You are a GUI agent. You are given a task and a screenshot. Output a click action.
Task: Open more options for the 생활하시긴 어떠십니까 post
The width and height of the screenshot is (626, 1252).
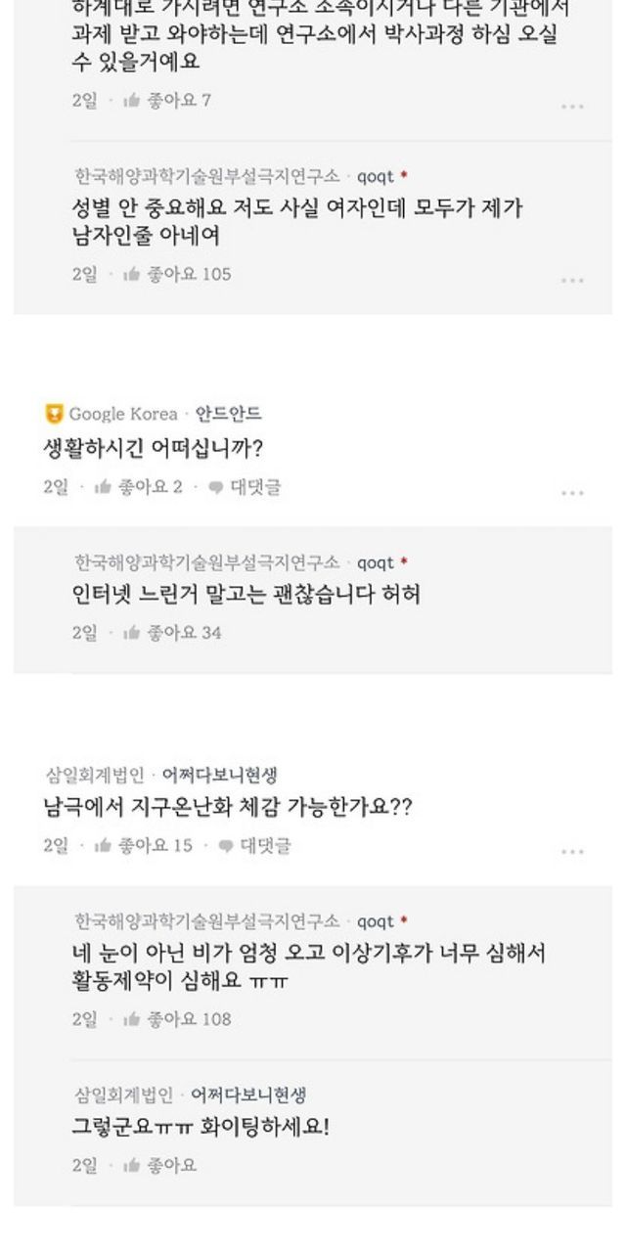[x=572, y=493]
